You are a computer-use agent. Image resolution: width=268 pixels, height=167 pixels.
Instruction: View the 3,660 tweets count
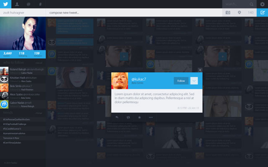point(8,54)
